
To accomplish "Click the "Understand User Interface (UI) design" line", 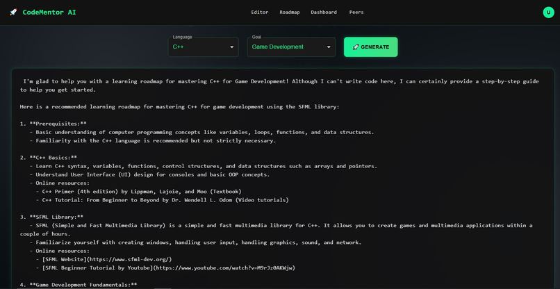I will [x=149, y=174].
